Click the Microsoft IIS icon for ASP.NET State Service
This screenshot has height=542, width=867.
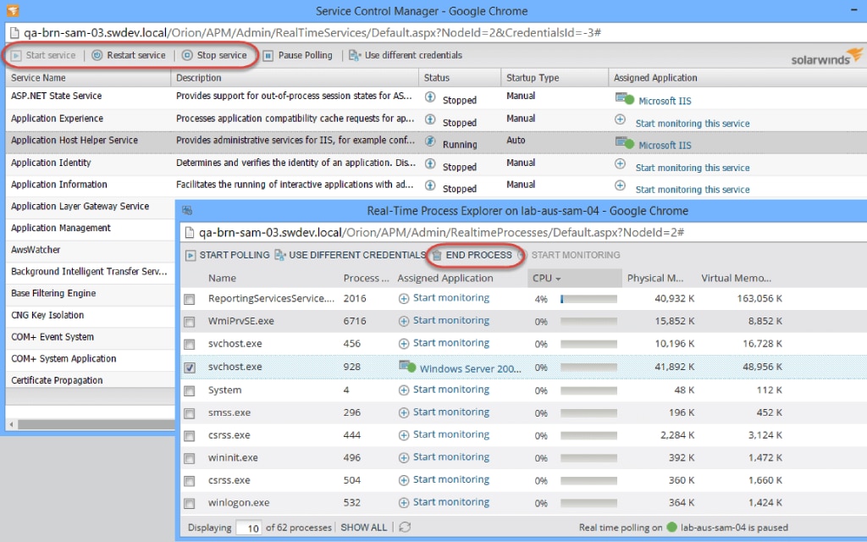tap(624, 99)
